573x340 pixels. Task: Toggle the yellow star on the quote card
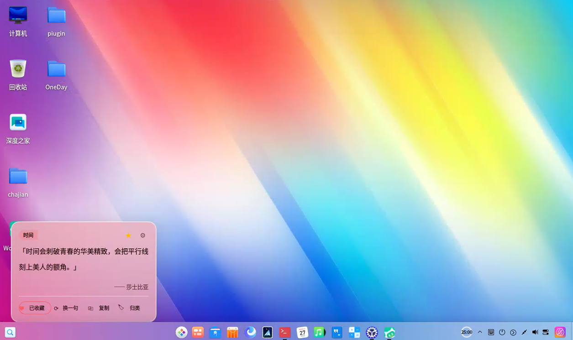click(128, 235)
